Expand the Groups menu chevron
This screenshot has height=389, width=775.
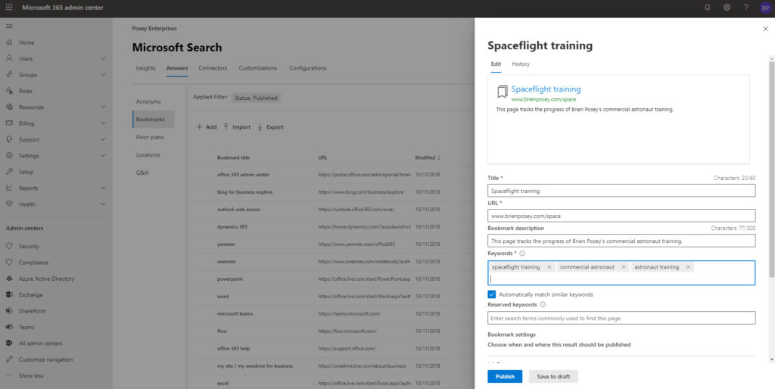point(103,75)
